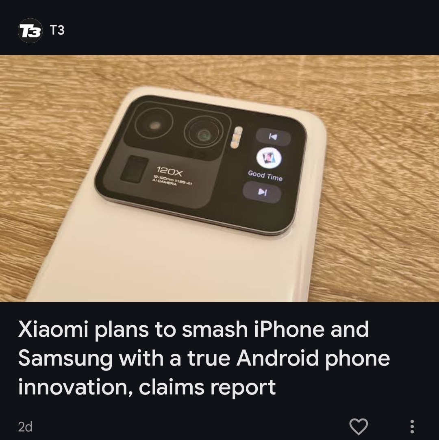Screen dimensions: 439x440
Task: Tap the next track button on rear display
Action: pyautogui.click(x=262, y=192)
